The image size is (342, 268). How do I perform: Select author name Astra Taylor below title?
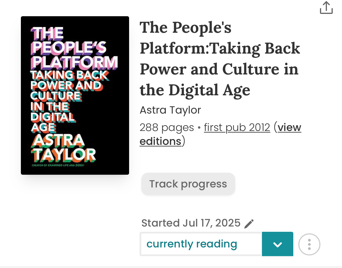[x=170, y=110]
